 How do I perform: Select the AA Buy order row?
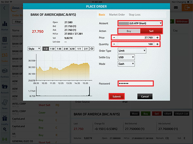coord(41,135)
